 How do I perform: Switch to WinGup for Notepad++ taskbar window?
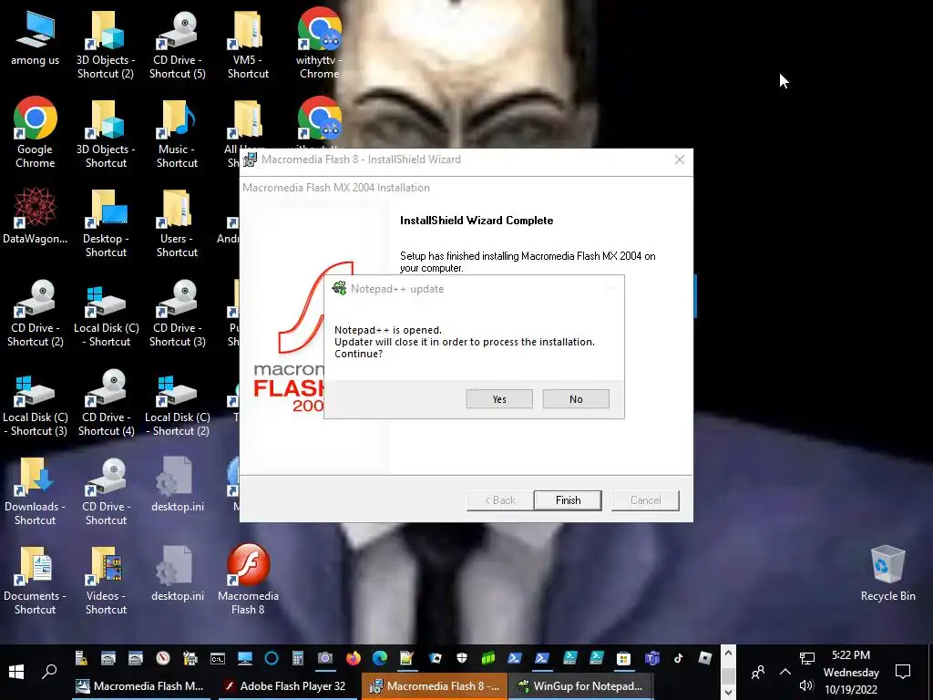[580, 686]
